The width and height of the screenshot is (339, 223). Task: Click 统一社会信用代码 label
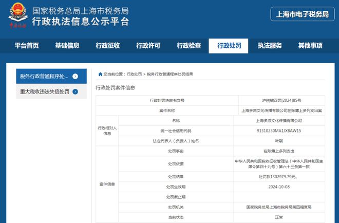tap(176, 131)
